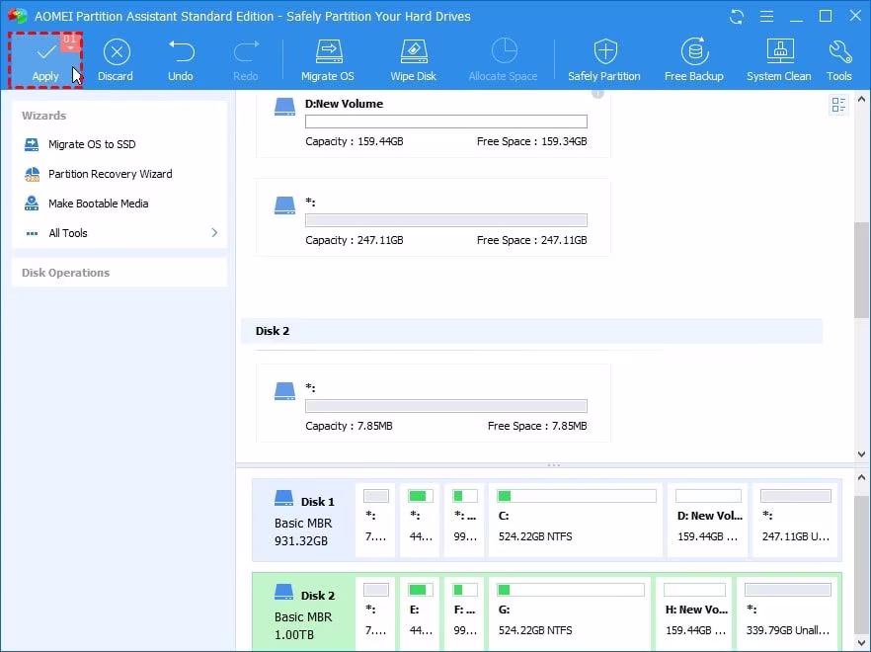Click the Make Bootable Media icon
The width and height of the screenshot is (871, 652).
tap(32, 204)
